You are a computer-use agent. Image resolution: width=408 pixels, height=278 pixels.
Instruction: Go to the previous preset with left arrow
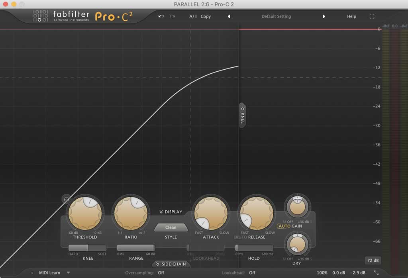click(229, 16)
